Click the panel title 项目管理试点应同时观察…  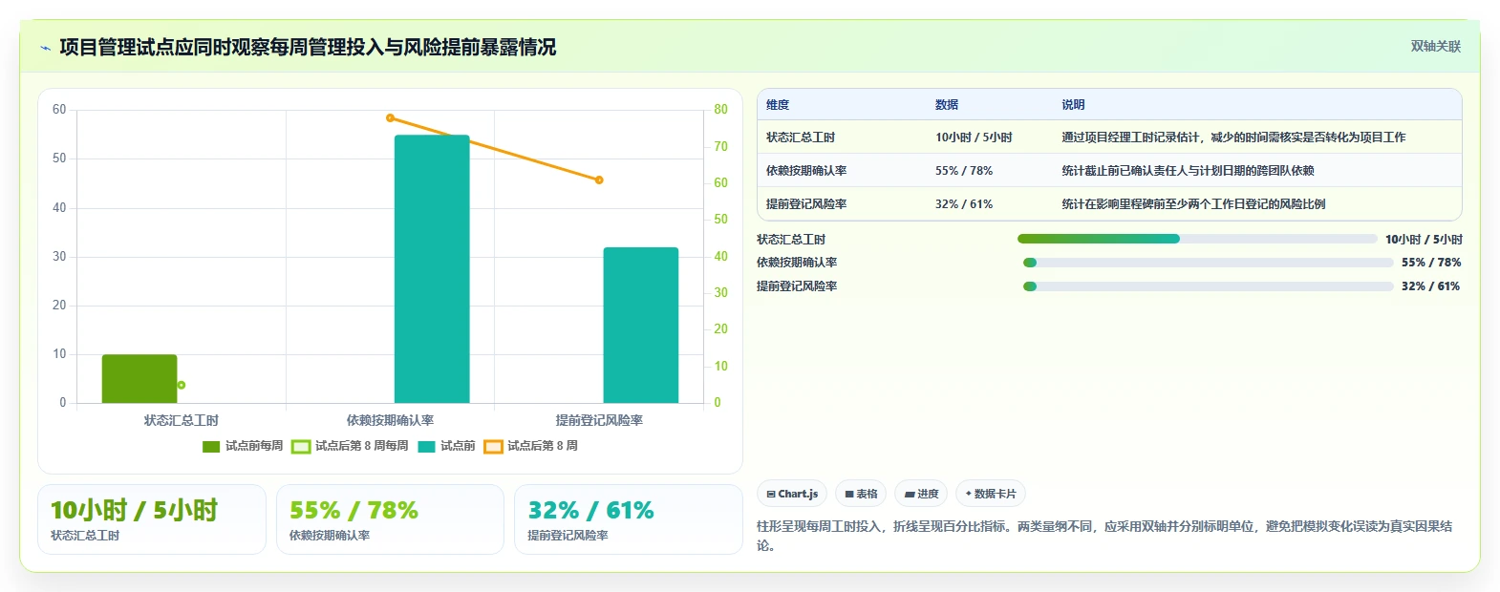(x=308, y=47)
